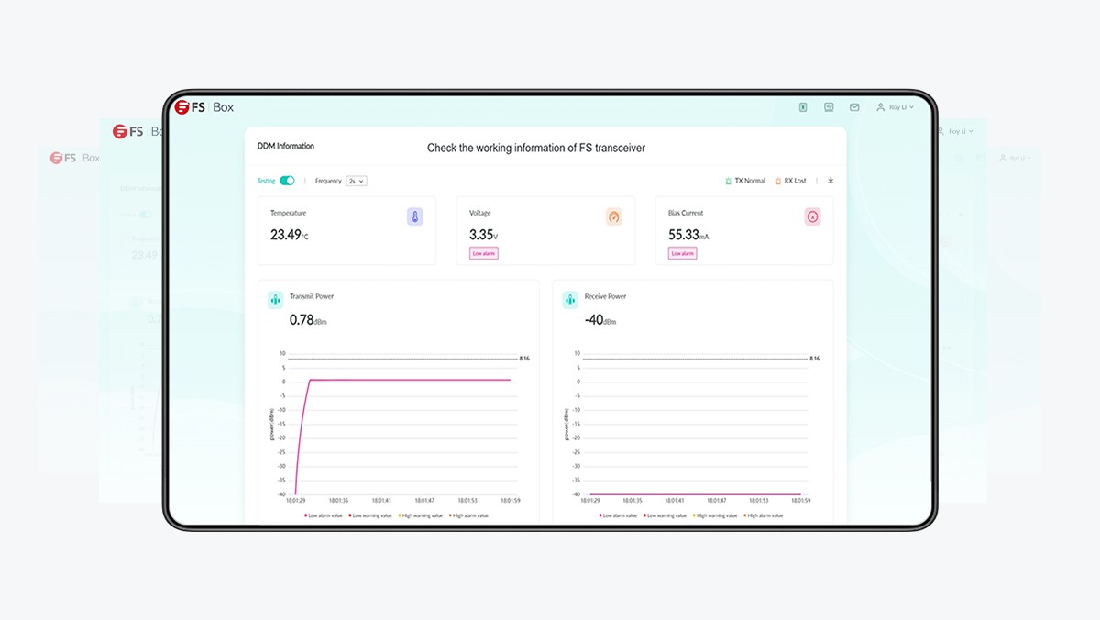
Task: Click the download/export icon near RX Lost
Action: (x=830, y=181)
